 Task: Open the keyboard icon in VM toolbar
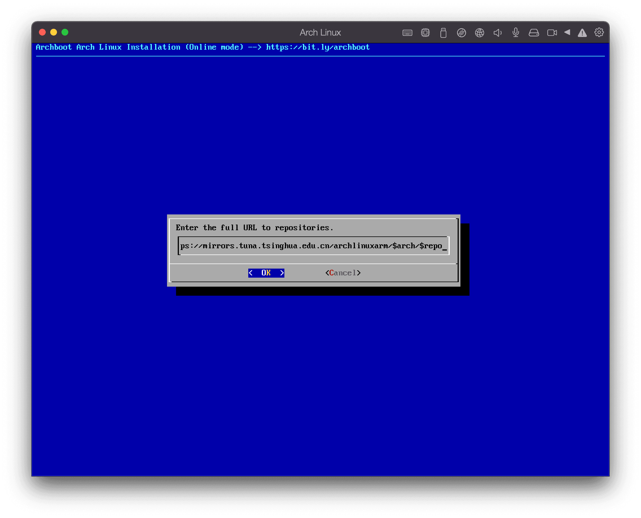407,33
